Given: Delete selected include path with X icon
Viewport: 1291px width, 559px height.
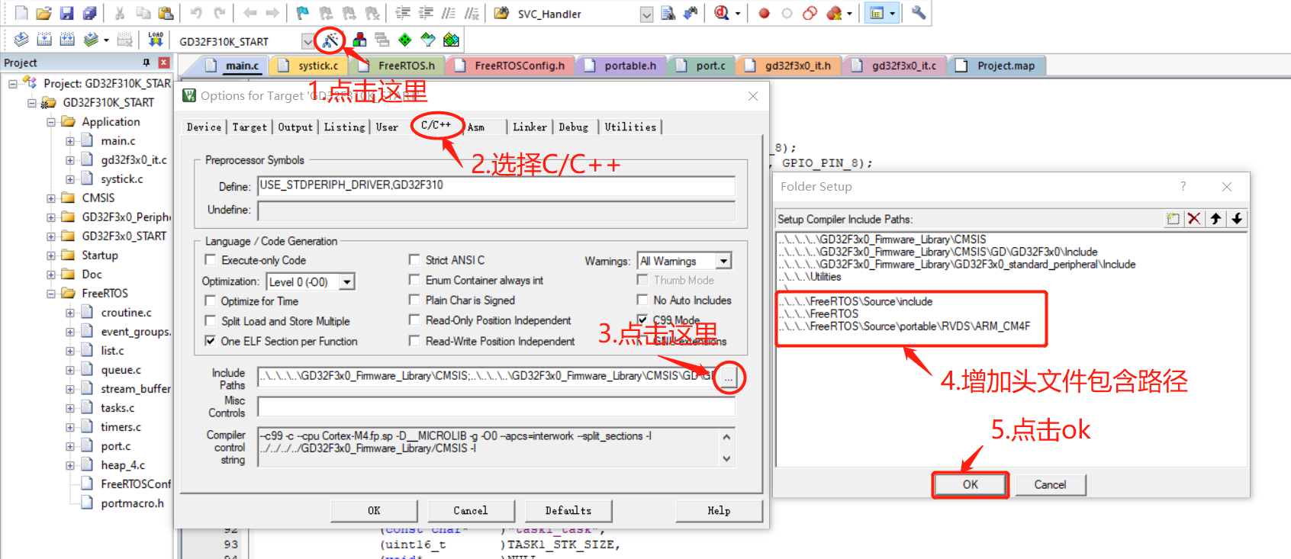Looking at the screenshot, I should click(1194, 219).
